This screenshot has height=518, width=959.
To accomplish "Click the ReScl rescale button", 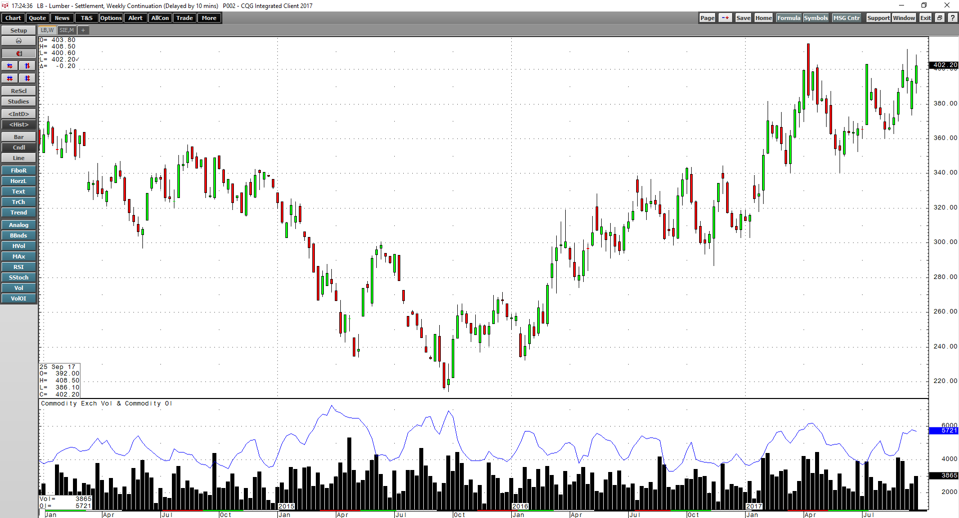I will [x=18, y=91].
